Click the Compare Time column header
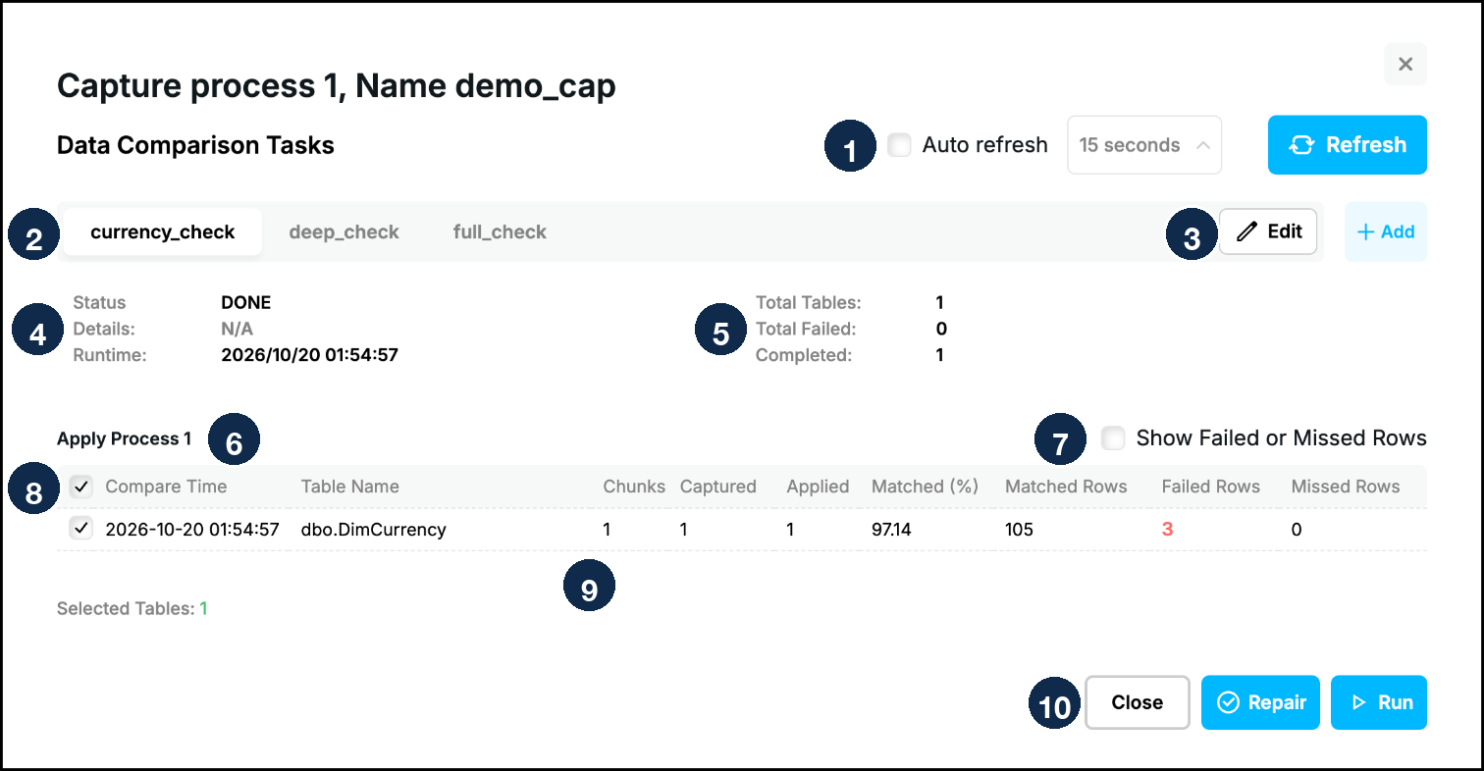The image size is (1484, 771). 166,487
